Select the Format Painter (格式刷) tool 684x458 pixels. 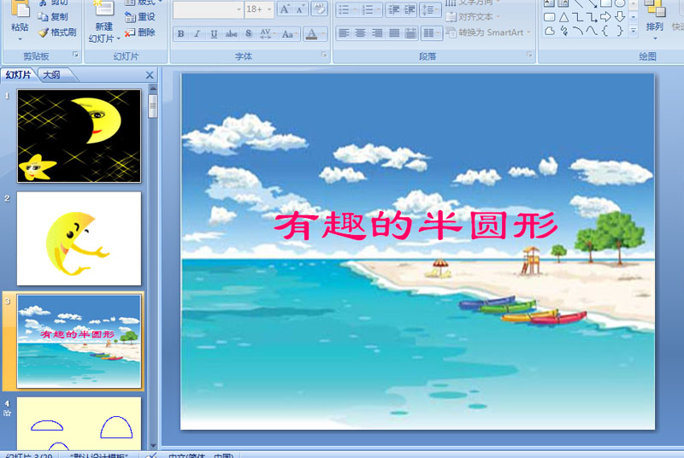(57, 32)
